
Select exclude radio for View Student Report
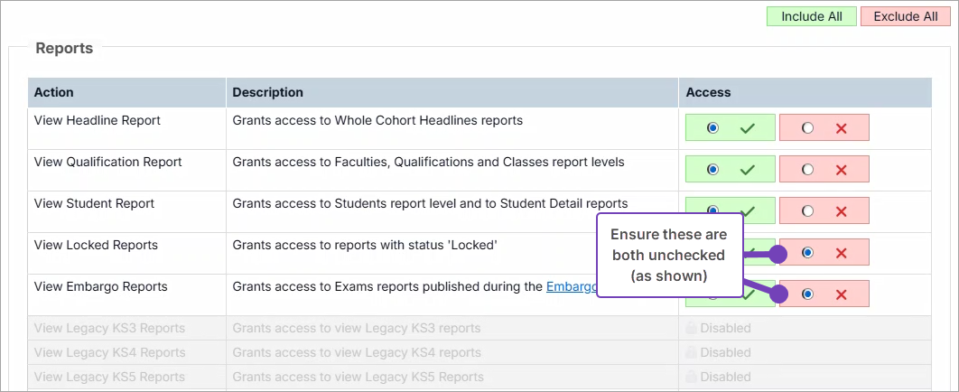(807, 211)
